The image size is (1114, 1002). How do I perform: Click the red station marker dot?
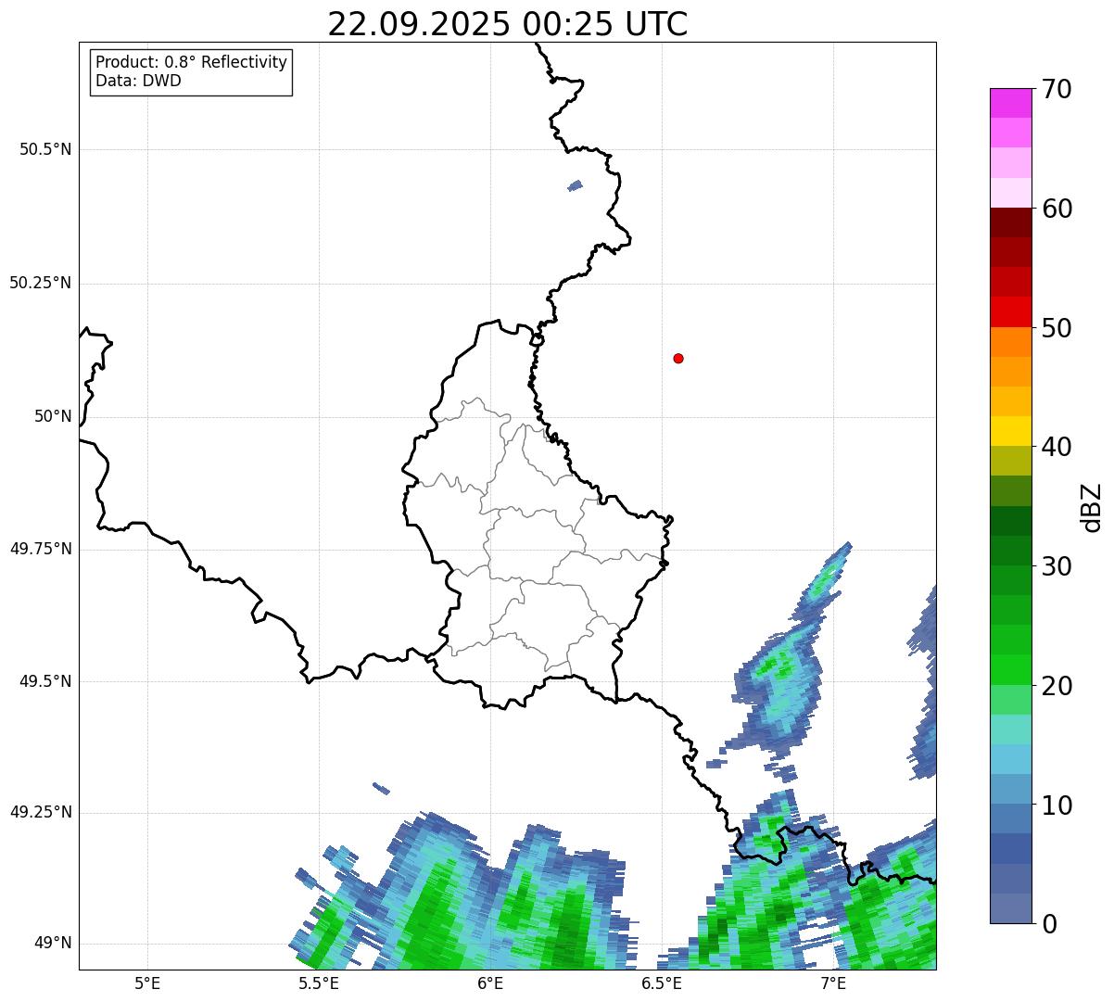point(678,358)
